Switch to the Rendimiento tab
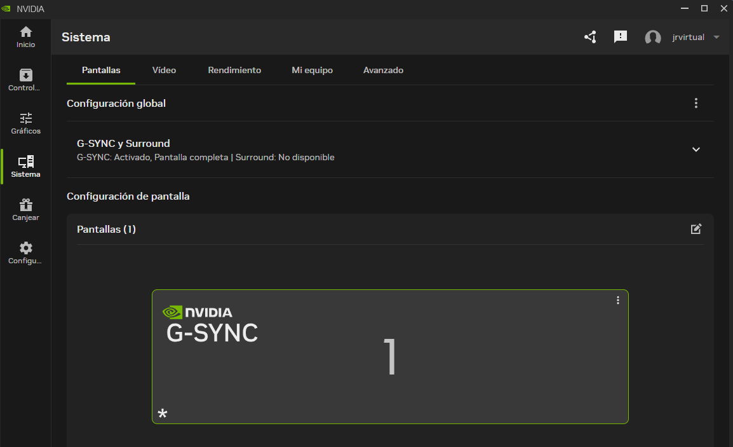 pyautogui.click(x=234, y=70)
